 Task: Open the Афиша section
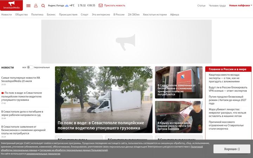(174, 14)
